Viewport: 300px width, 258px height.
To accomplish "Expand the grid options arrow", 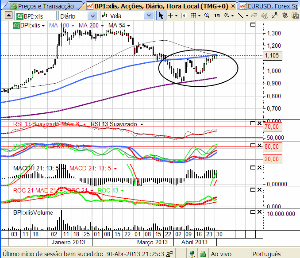I will (199, 15).
